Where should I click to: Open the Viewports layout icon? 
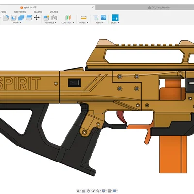click(114, 191)
